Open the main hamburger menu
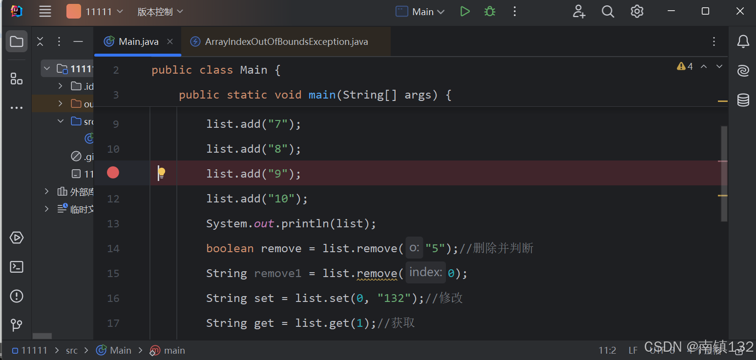Viewport: 756px width, 360px height. click(x=45, y=11)
